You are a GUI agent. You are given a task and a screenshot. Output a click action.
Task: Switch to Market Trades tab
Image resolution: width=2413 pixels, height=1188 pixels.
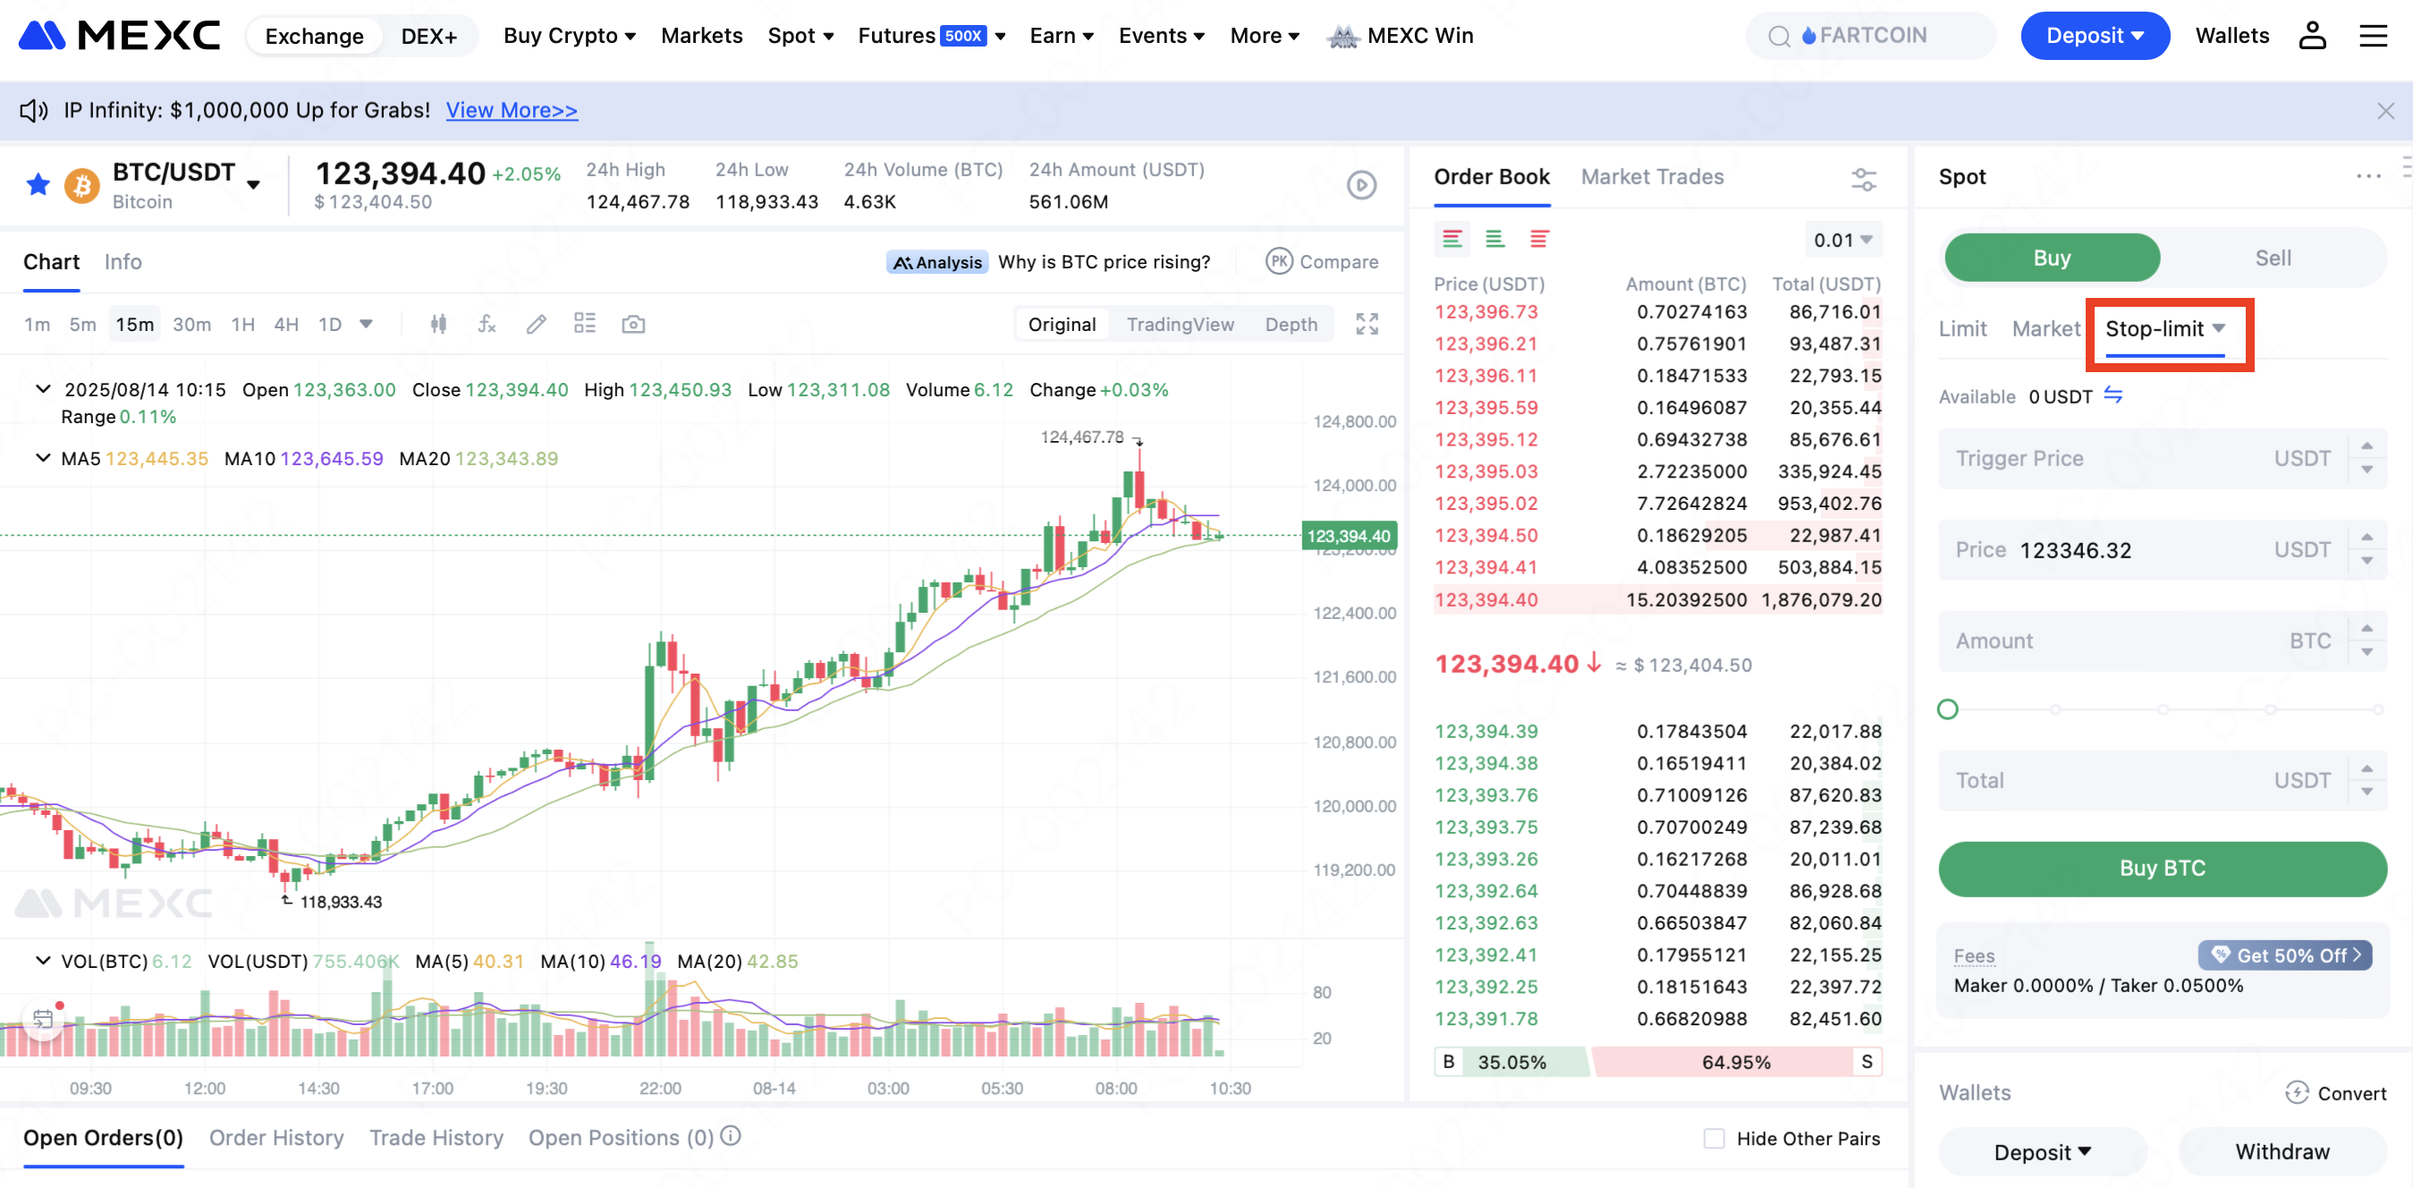coord(1651,177)
